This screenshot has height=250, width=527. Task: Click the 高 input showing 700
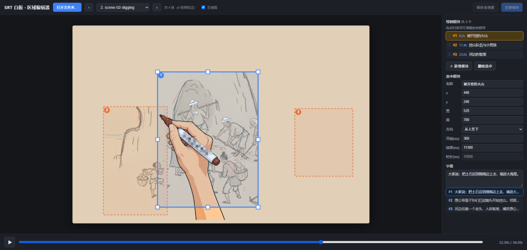click(x=492, y=120)
